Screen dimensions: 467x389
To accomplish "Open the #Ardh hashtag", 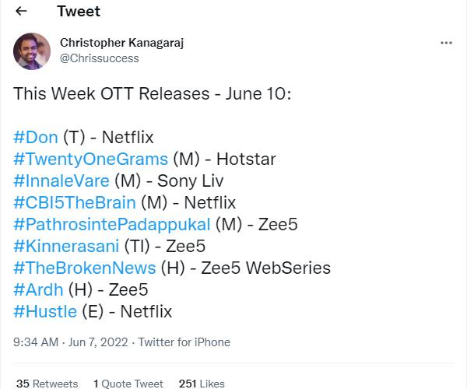I will (x=38, y=289).
